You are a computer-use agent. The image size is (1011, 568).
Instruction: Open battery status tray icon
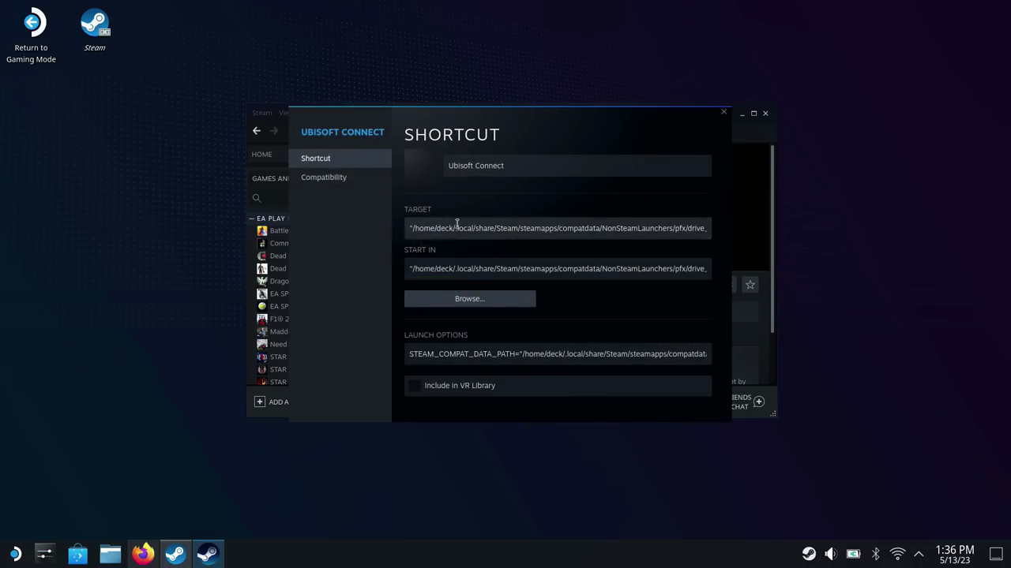(853, 554)
